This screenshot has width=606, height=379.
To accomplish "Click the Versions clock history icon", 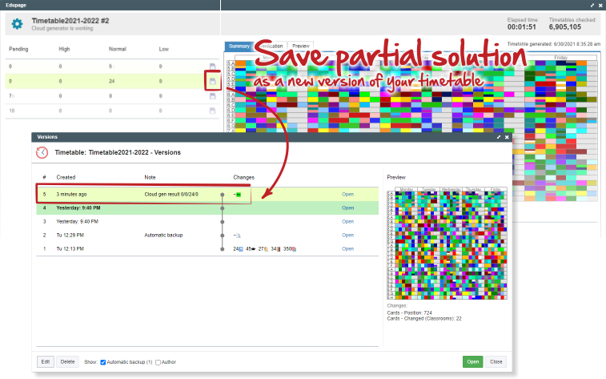I will (x=42, y=152).
